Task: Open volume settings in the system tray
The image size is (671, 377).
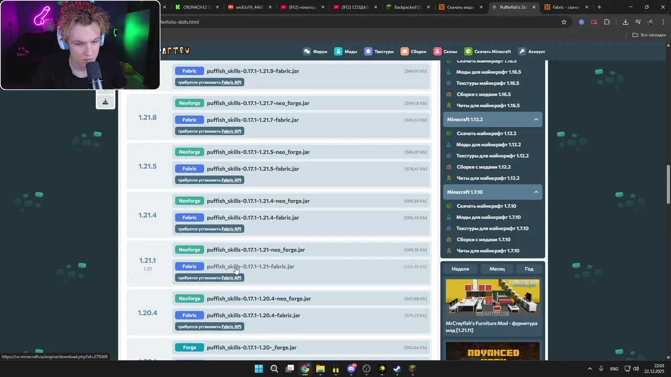Action: click(x=636, y=369)
